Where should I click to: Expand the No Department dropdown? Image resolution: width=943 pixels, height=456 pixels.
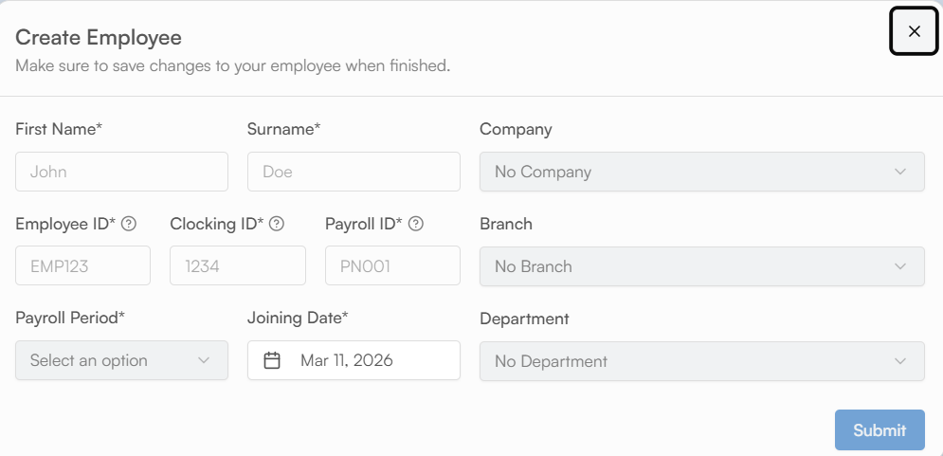[701, 361]
